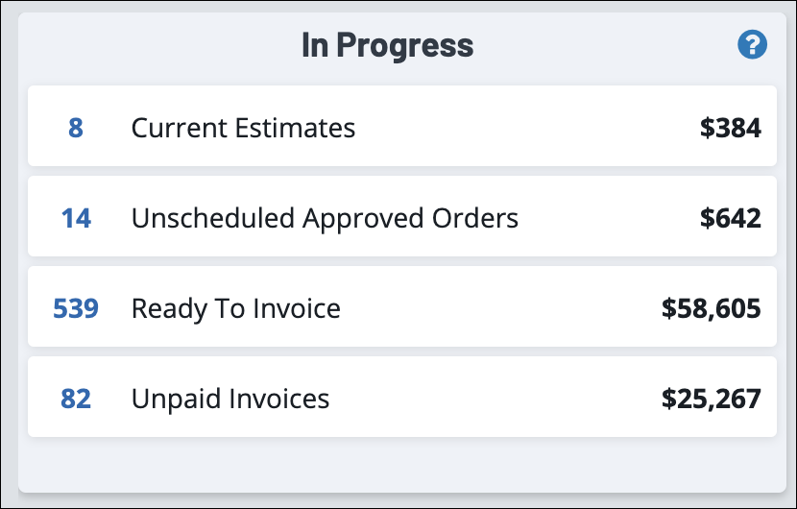Click blank area of the Unscheduled Approved Orders row
Viewport: 797px width, 509px height.
click(x=605, y=218)
